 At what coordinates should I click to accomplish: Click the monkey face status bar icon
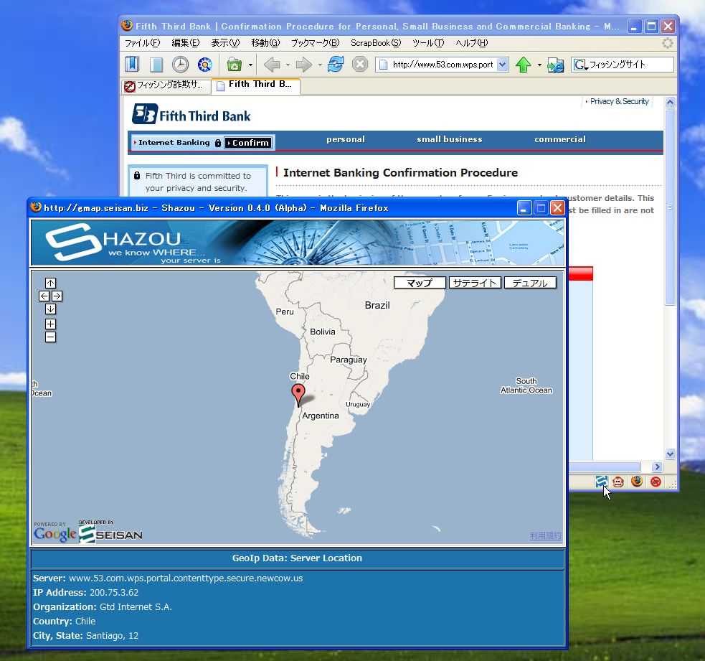coord(619,482)
